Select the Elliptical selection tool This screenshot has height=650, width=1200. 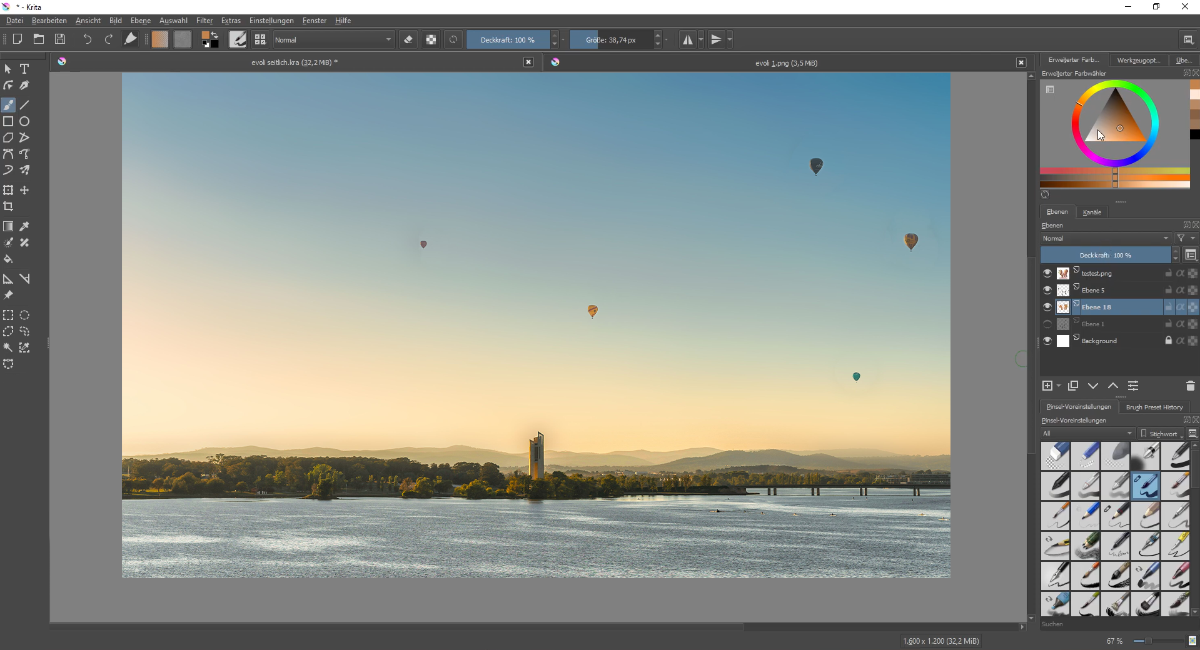point(24,315)
